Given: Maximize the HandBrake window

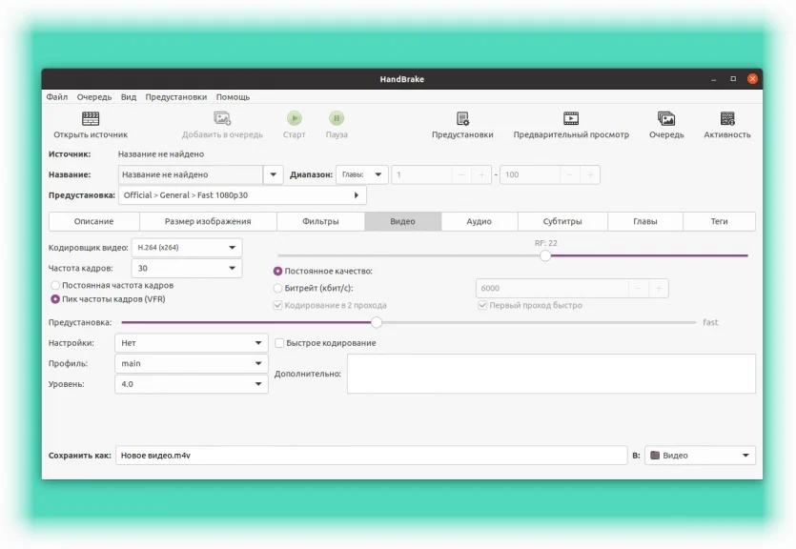Looking at the screenshot, I should tap(733, 79).
